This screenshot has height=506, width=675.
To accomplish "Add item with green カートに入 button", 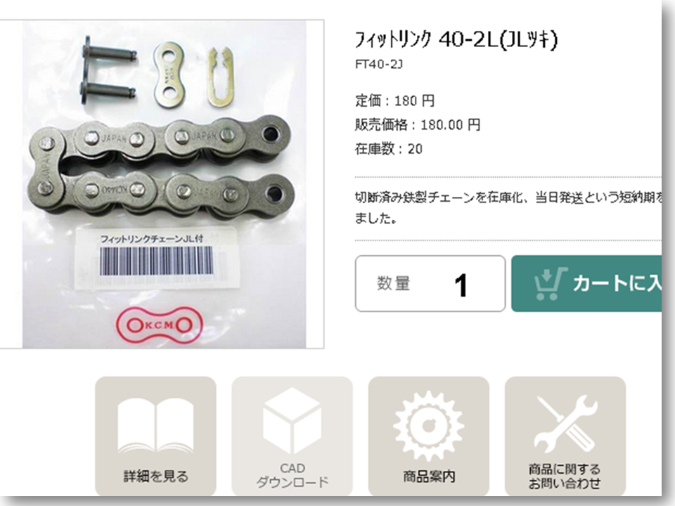I will click(x=586, y=283).
